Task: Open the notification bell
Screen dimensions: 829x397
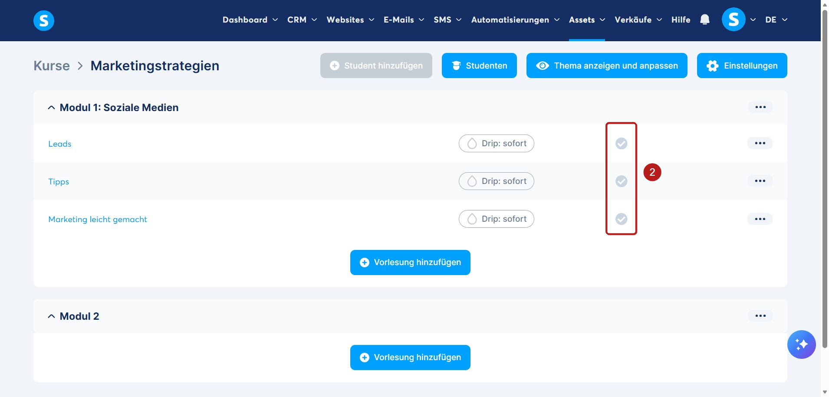Action: [705, 20]
